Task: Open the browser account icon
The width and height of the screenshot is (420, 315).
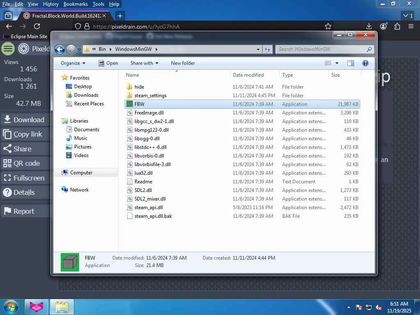Action: pos(383,26)
